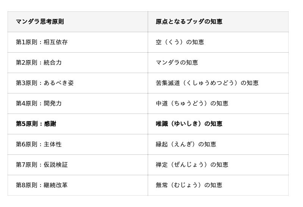Select the 第1原則：相互依存 cell
This screenshot has width=303, height=207.
42,42
